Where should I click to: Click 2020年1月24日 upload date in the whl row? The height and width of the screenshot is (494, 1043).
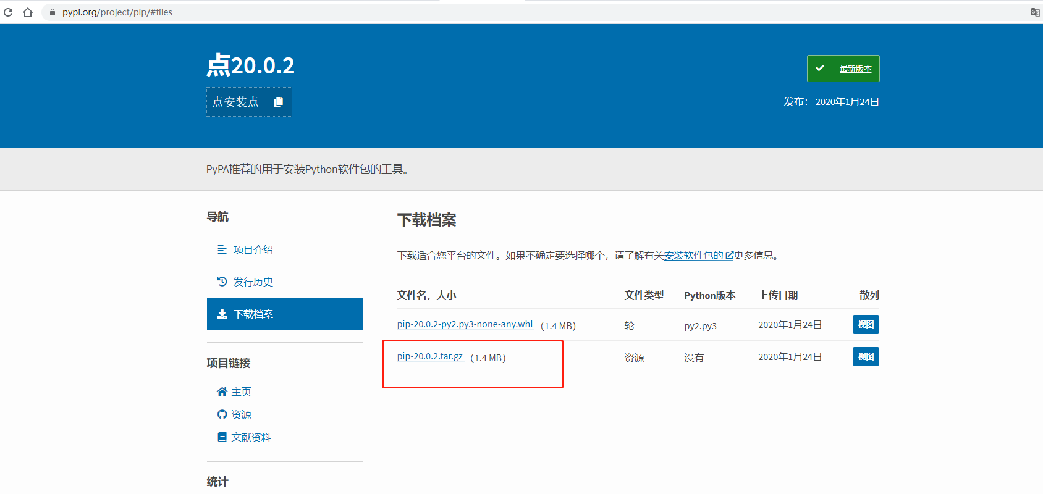point(790,325)
